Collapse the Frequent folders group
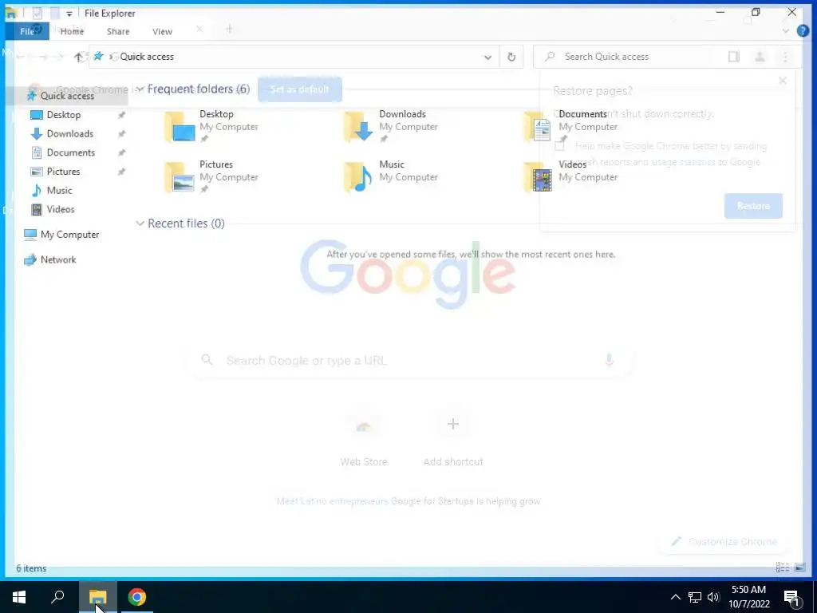This screenshot has width=817, height=613. click(140, 89)
